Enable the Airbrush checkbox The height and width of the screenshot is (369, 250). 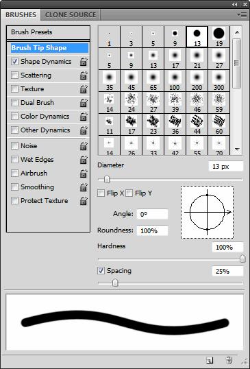[x=14, y=174]
